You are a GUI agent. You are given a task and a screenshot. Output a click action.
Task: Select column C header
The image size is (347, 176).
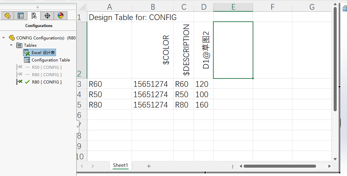pyautogui.click(x=184, y=7)
